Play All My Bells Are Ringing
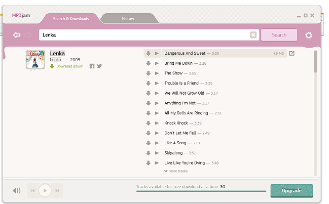 click(157, 113)
